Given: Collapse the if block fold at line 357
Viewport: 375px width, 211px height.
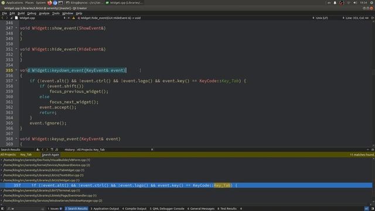Looking at the screenshot, I should click(x=16, y=80).
